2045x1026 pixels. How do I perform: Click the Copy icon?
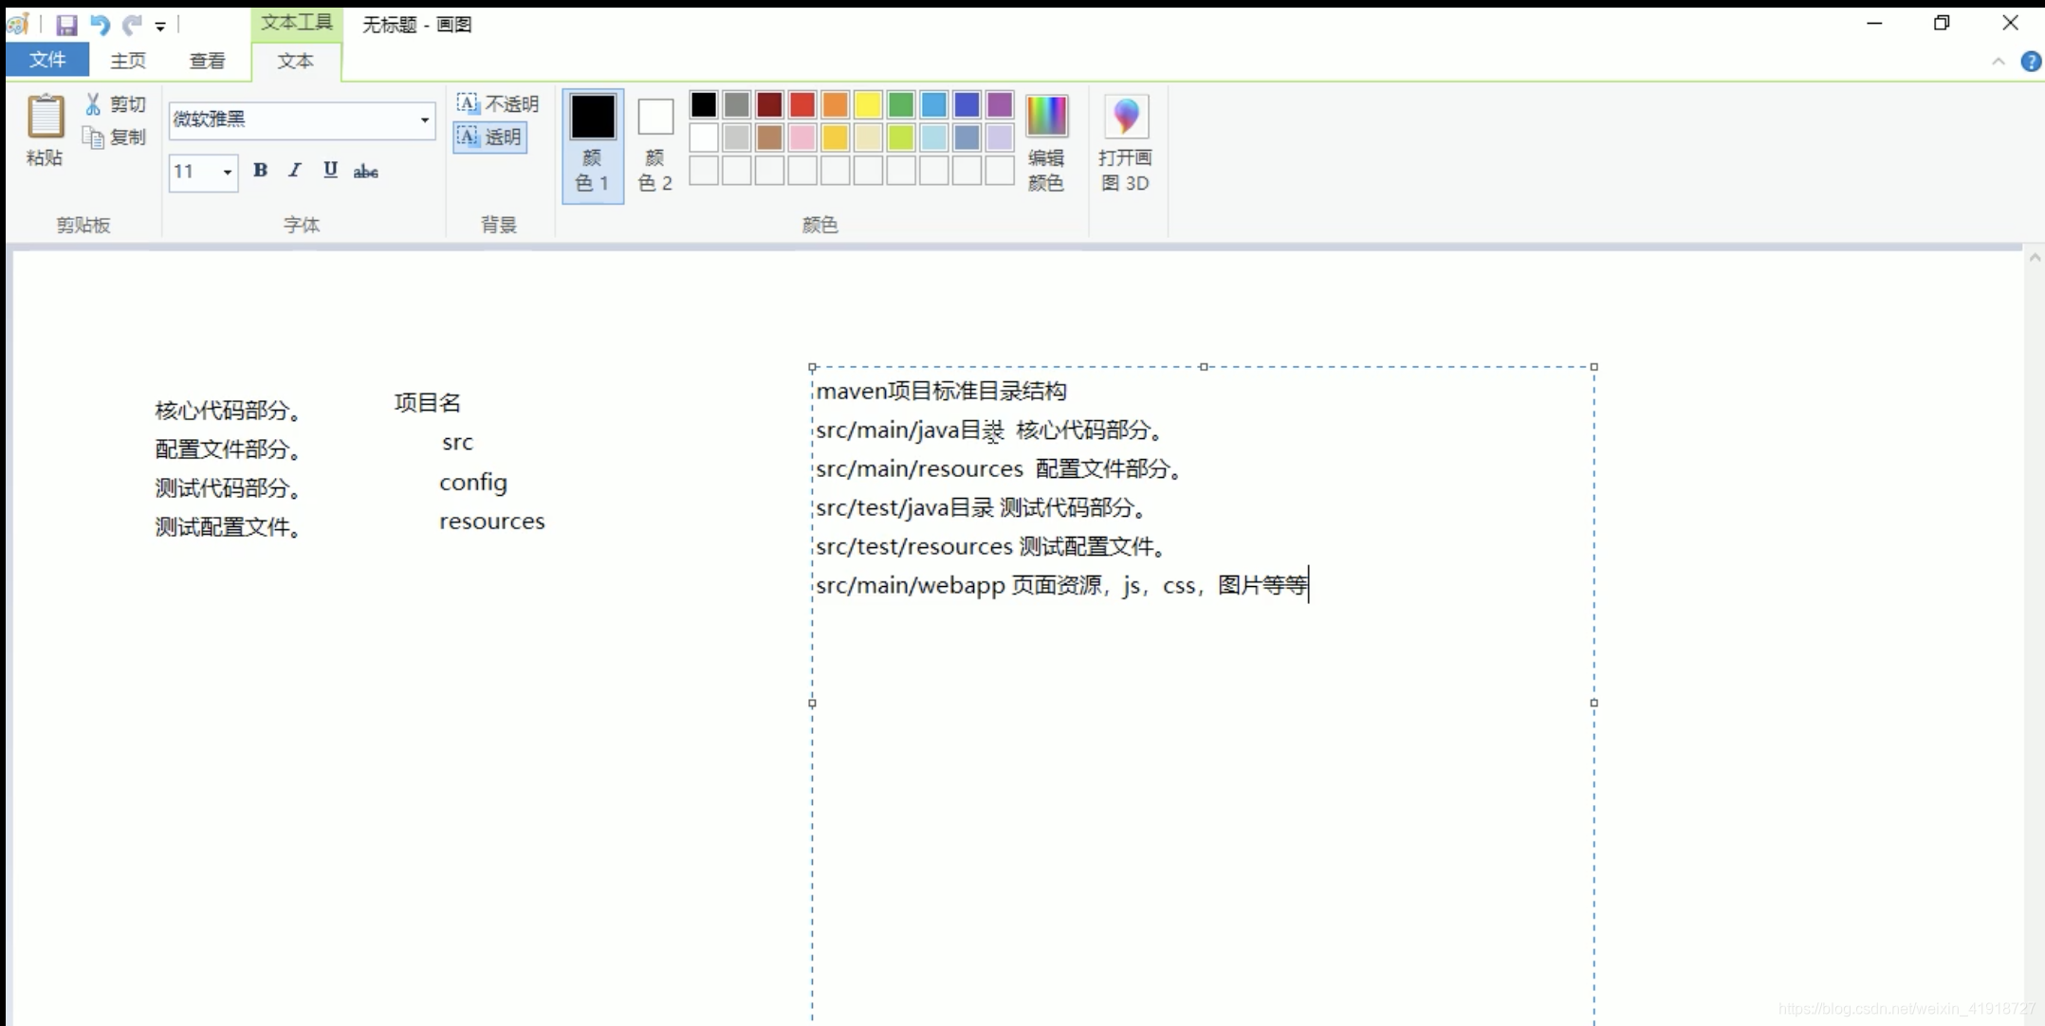click(93, 137)
